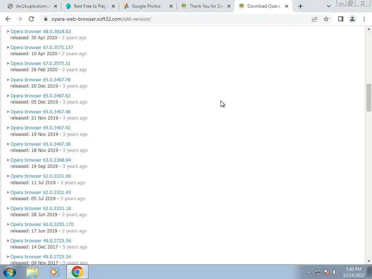The image size is (372, 279).
Task: Open the Windows Start menu
Action: tap(10, 272)
